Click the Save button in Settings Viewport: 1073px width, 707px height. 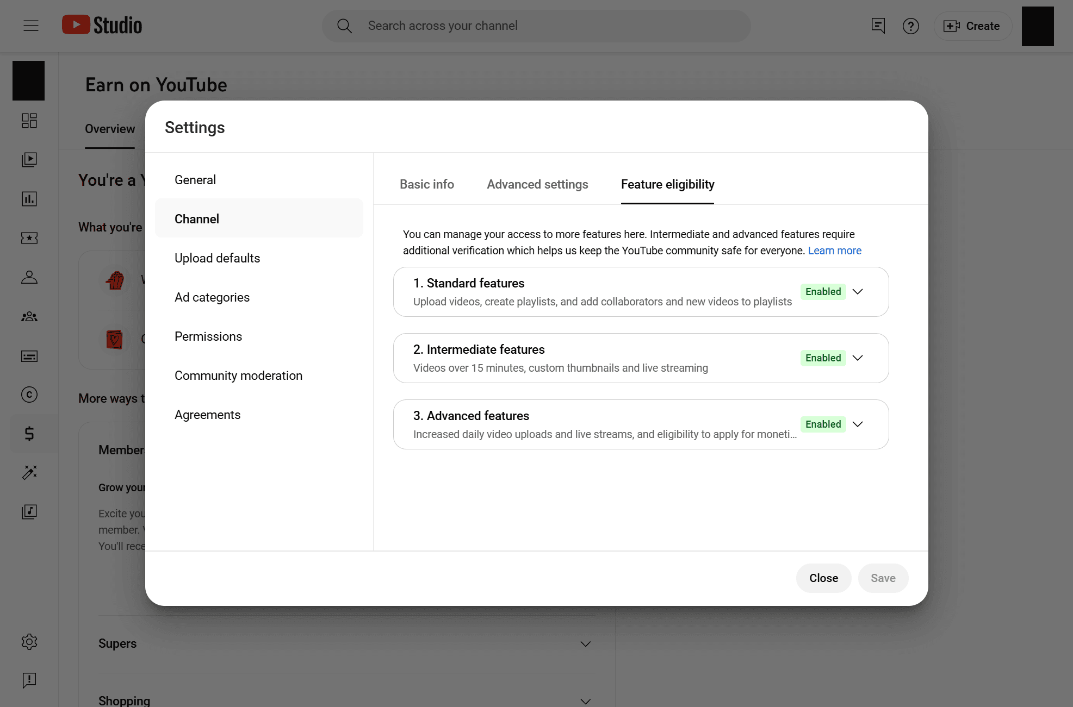click(883, 578)
